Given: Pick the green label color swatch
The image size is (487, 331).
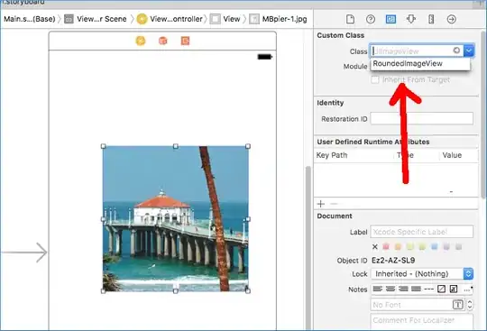Looking at the screenshot, I should [x=422, y=247].
